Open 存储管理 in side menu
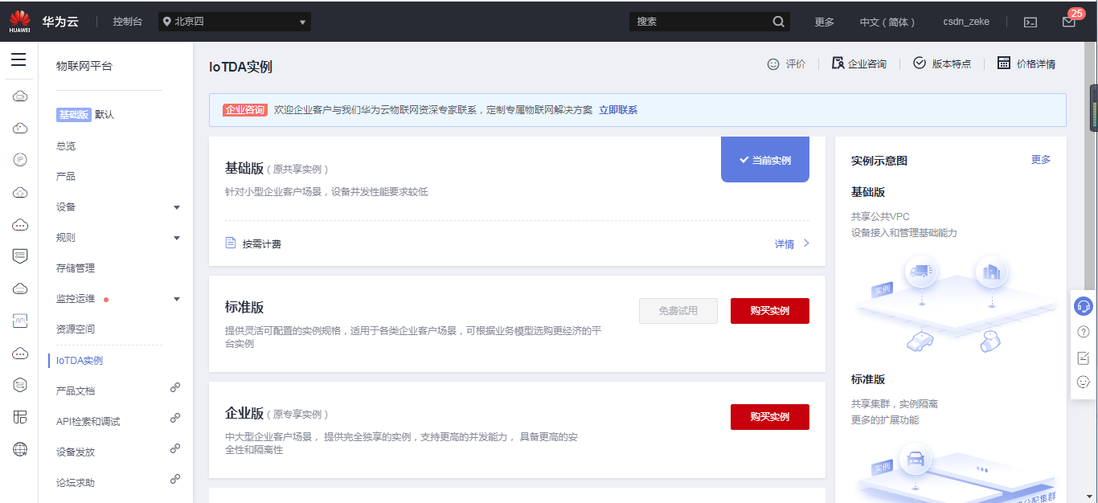Viewport: 1098px width, 503px height. coord(76,268)
